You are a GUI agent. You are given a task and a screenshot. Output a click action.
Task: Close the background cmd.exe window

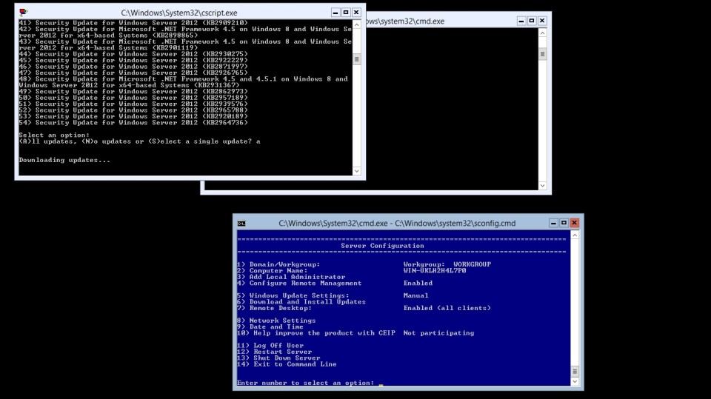(x=542, y=21)
